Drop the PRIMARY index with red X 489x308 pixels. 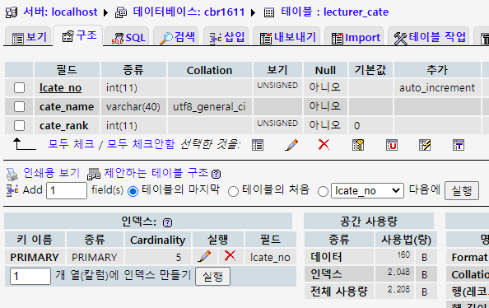coord(230,255)
